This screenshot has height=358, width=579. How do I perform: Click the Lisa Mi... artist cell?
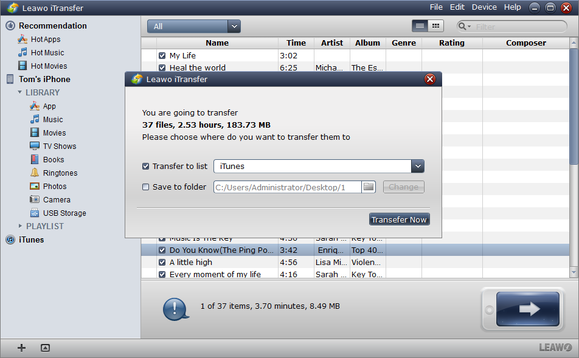331,262
